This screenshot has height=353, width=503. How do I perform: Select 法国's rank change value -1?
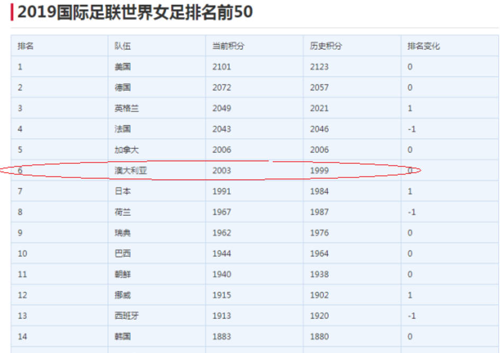point(411,129)
